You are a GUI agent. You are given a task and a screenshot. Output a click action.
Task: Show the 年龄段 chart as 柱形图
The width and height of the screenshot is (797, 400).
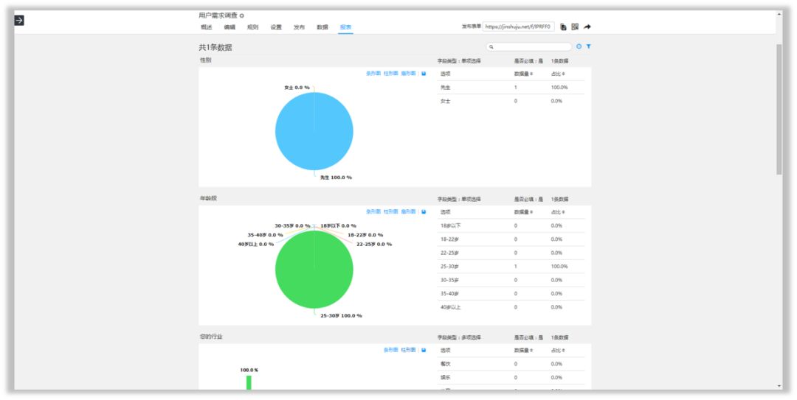391,211
